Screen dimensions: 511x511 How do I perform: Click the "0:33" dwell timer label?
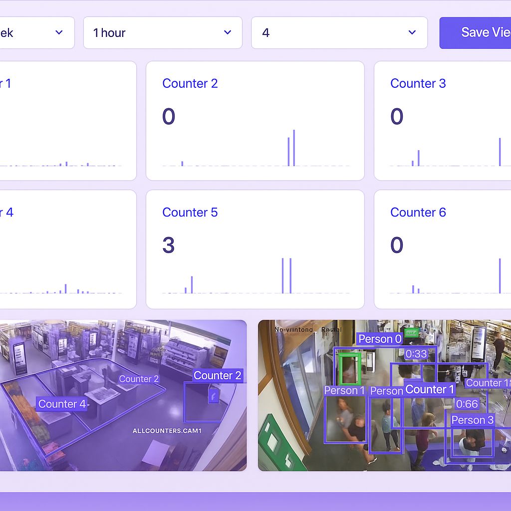(416, 354)
